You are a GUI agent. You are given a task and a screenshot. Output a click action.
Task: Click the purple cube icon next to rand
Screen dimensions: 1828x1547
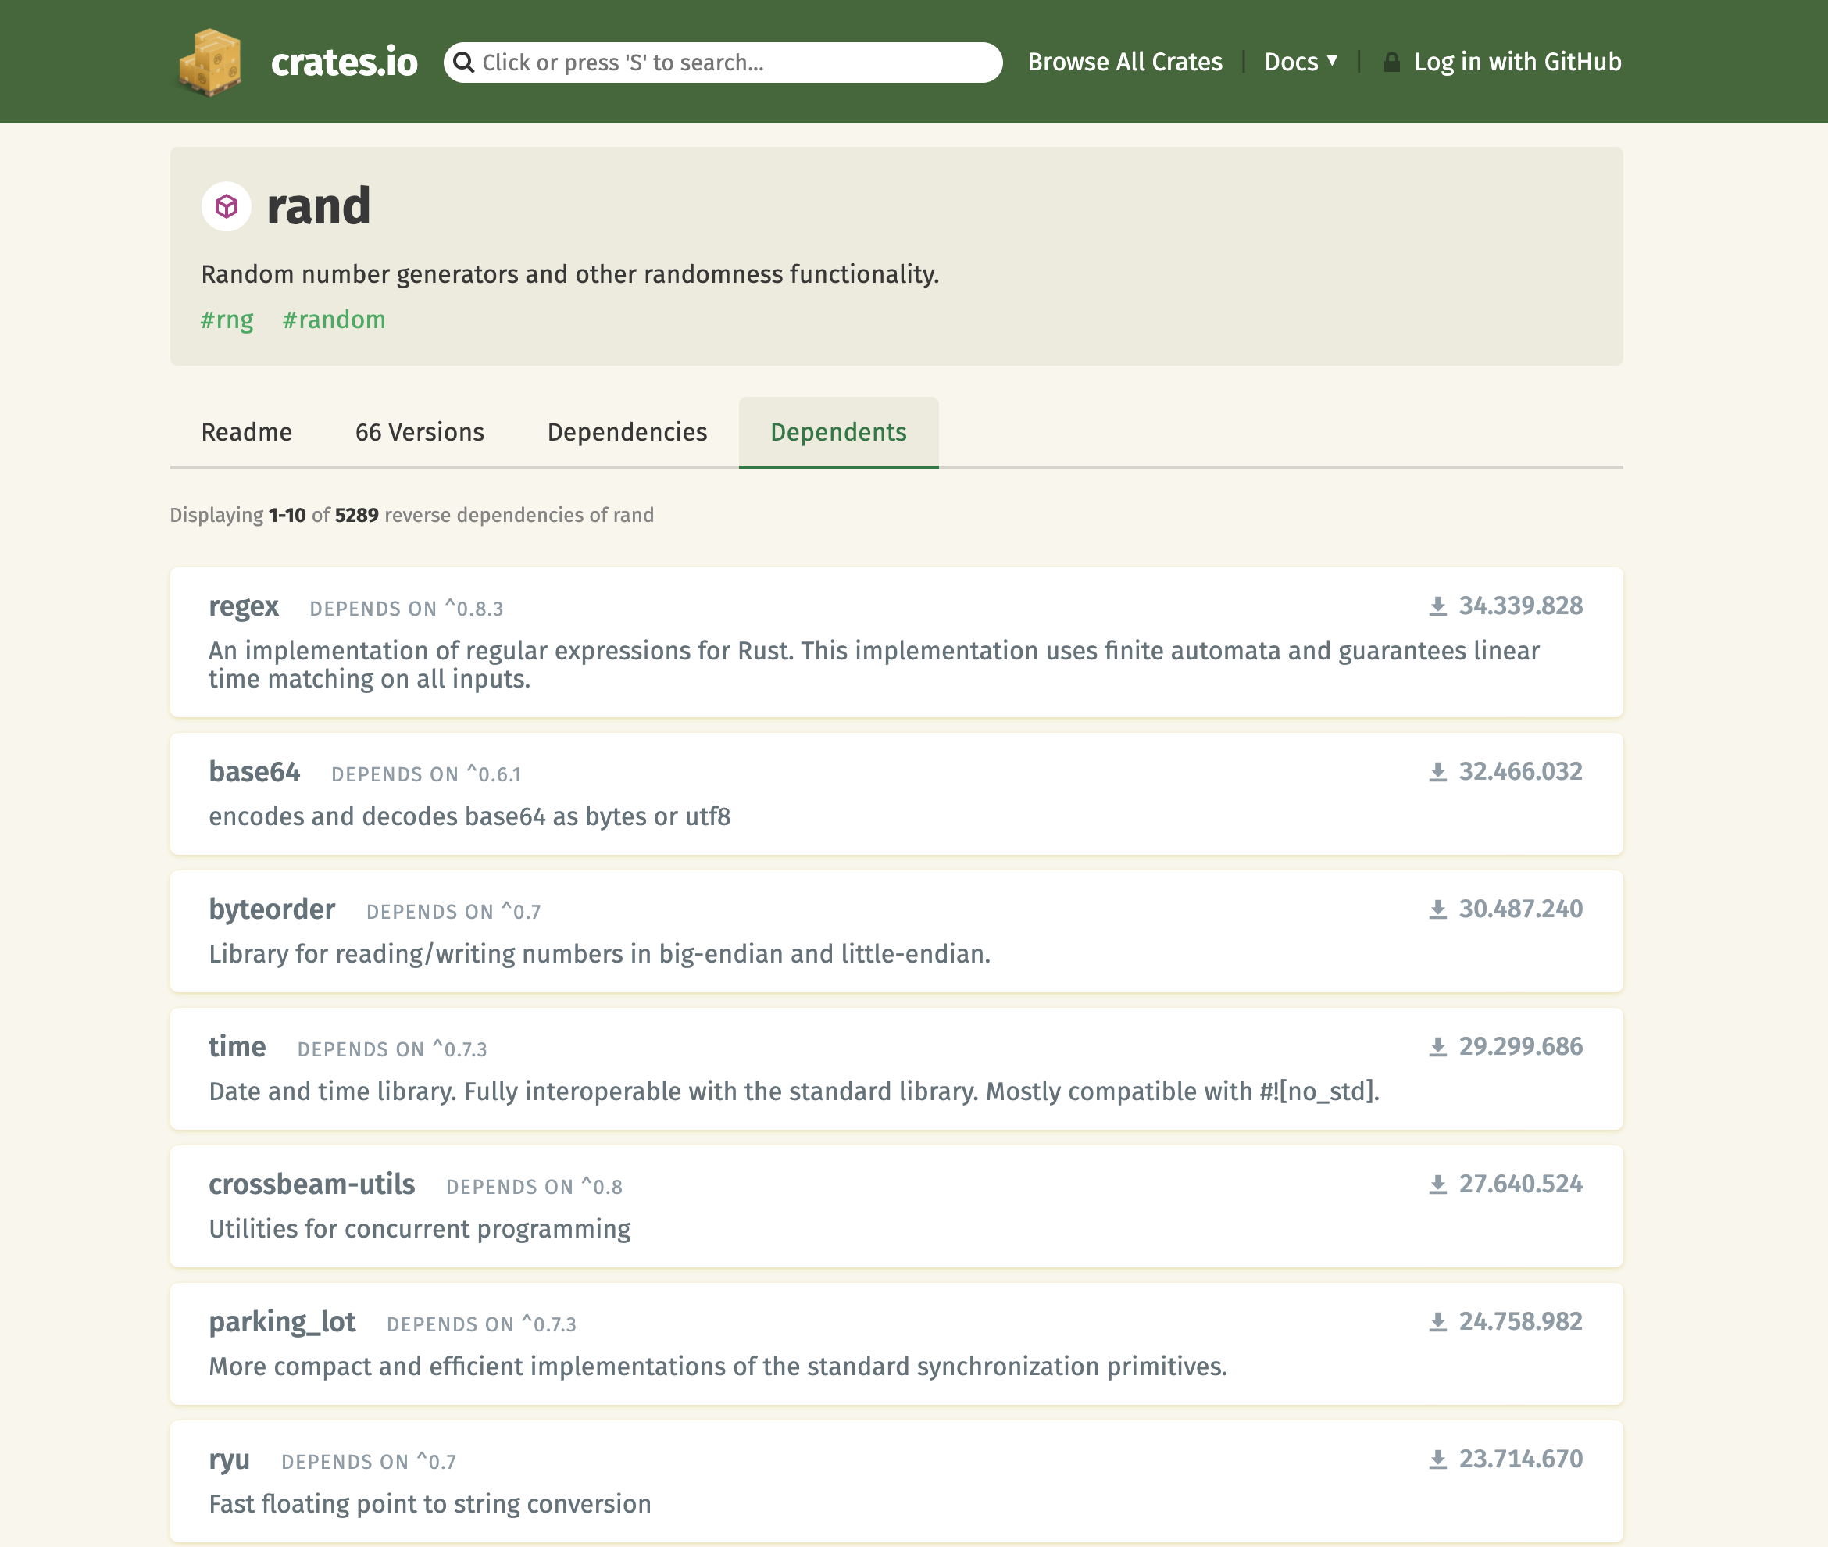tap(227, 207)
